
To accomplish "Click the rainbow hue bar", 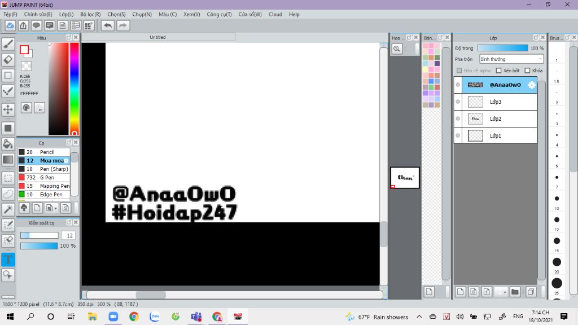I will [75, 89].
